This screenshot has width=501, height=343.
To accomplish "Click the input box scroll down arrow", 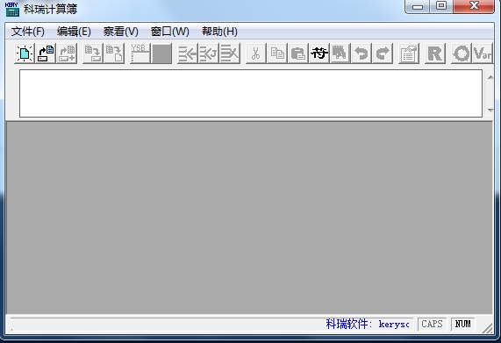I will coord(490,111).
